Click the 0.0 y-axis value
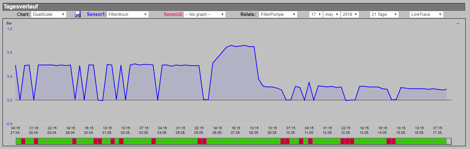 pos(10,100)
